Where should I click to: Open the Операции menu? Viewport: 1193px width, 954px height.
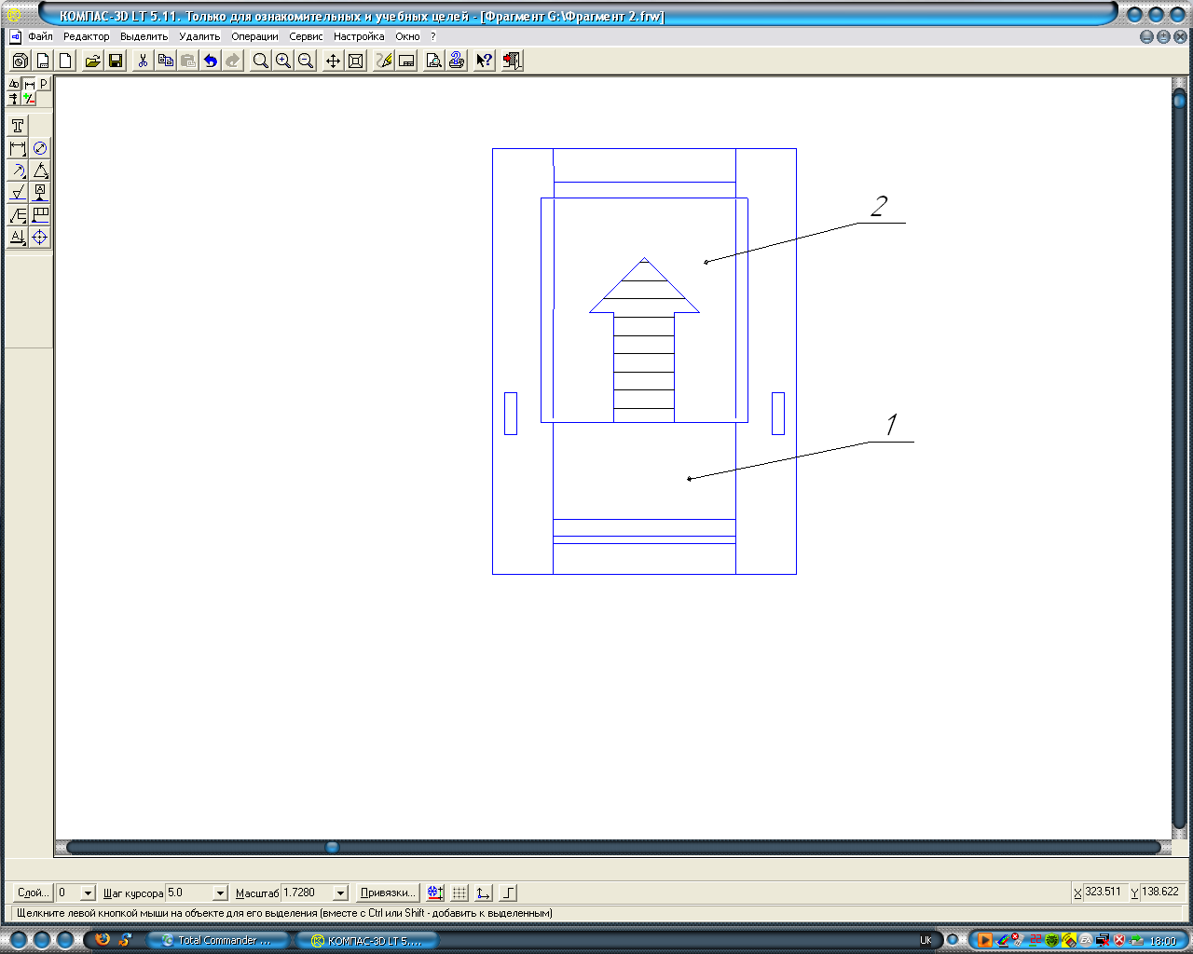tap(254, 36)
